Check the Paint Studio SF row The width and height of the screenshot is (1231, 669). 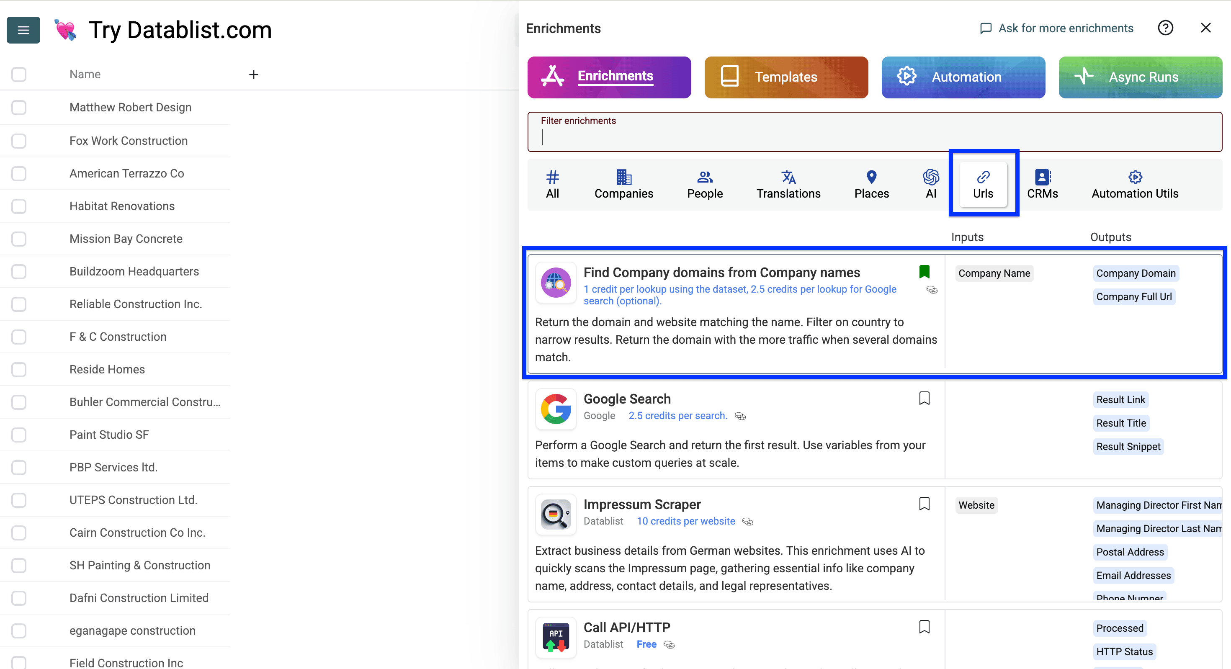click(19, 435)
